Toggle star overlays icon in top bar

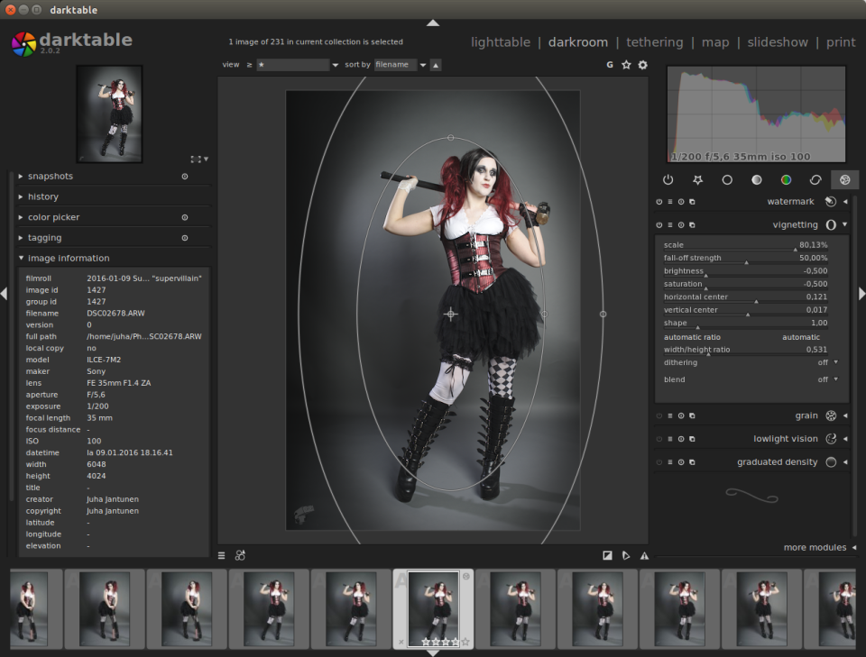pyautogui.click(x=626, y=65)
